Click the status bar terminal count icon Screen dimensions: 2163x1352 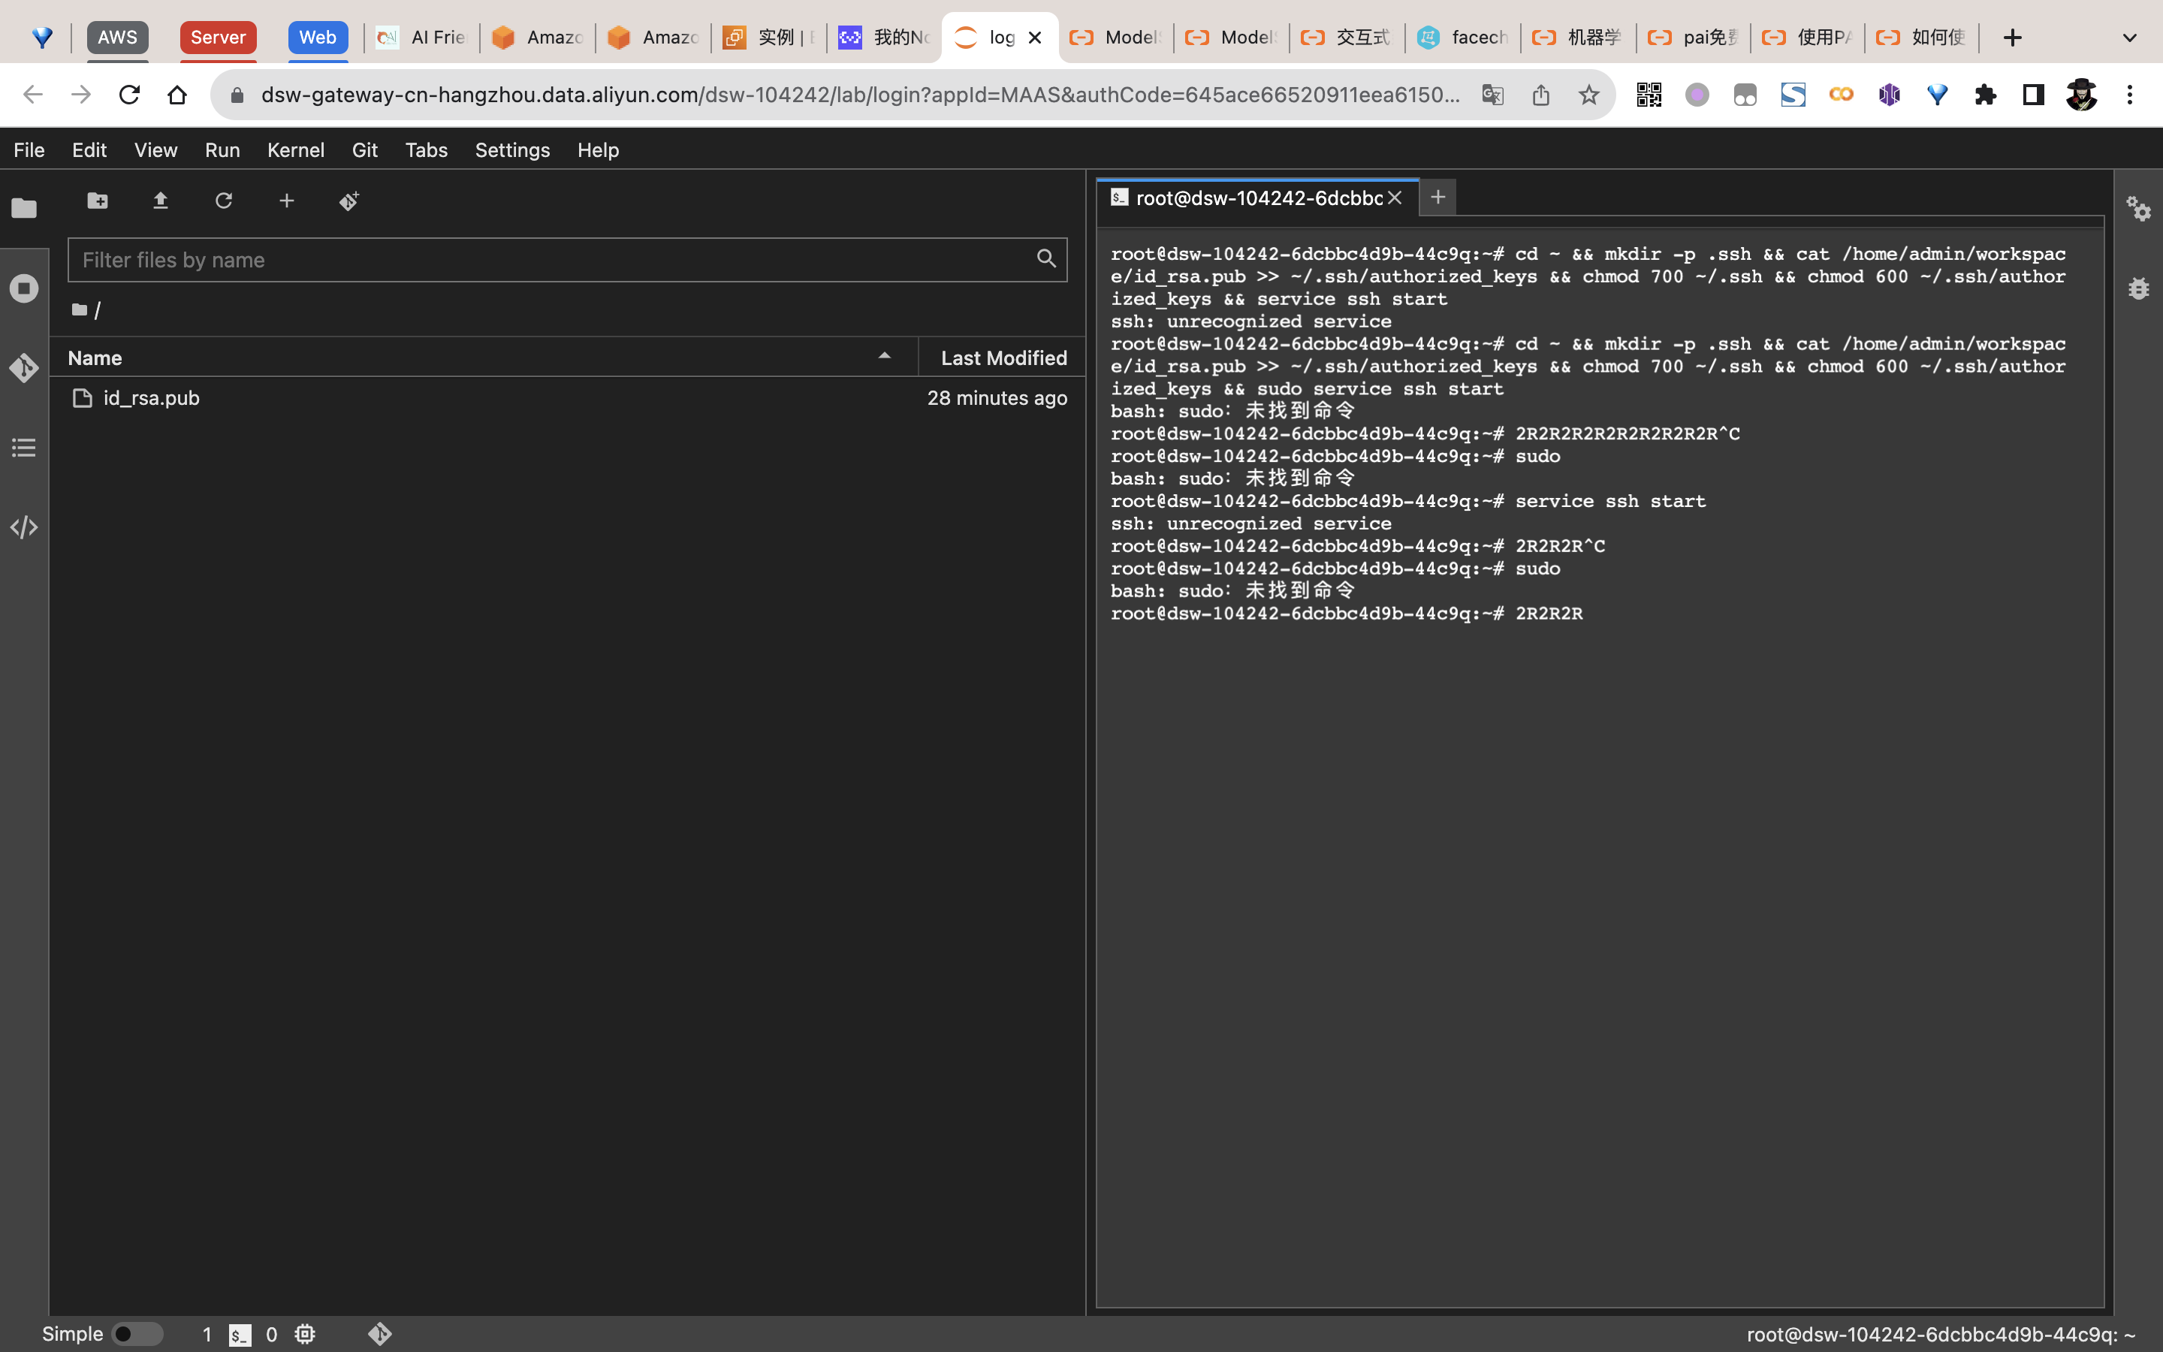click(240, 1334)
